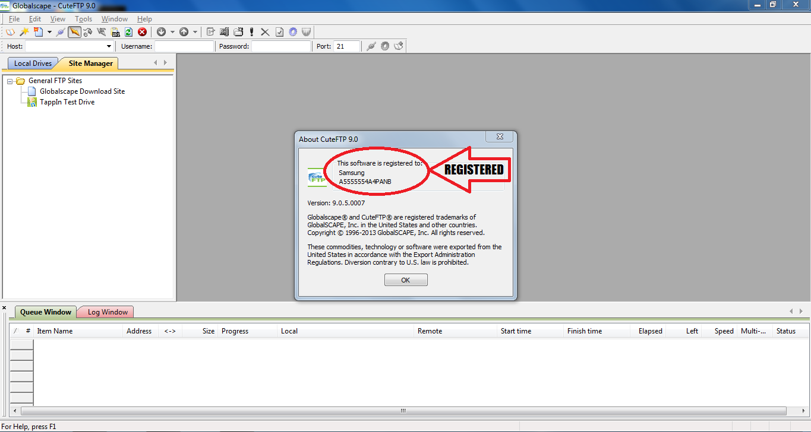
Task: Switch to the Log Window tab
Action: [108, 312]
